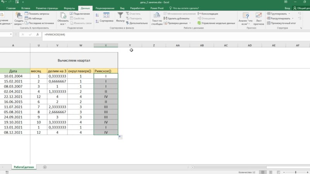The height and width of the screenshot is (174, 310).
Task: Click the Разгруппировать icon
Action: point(269,18)
